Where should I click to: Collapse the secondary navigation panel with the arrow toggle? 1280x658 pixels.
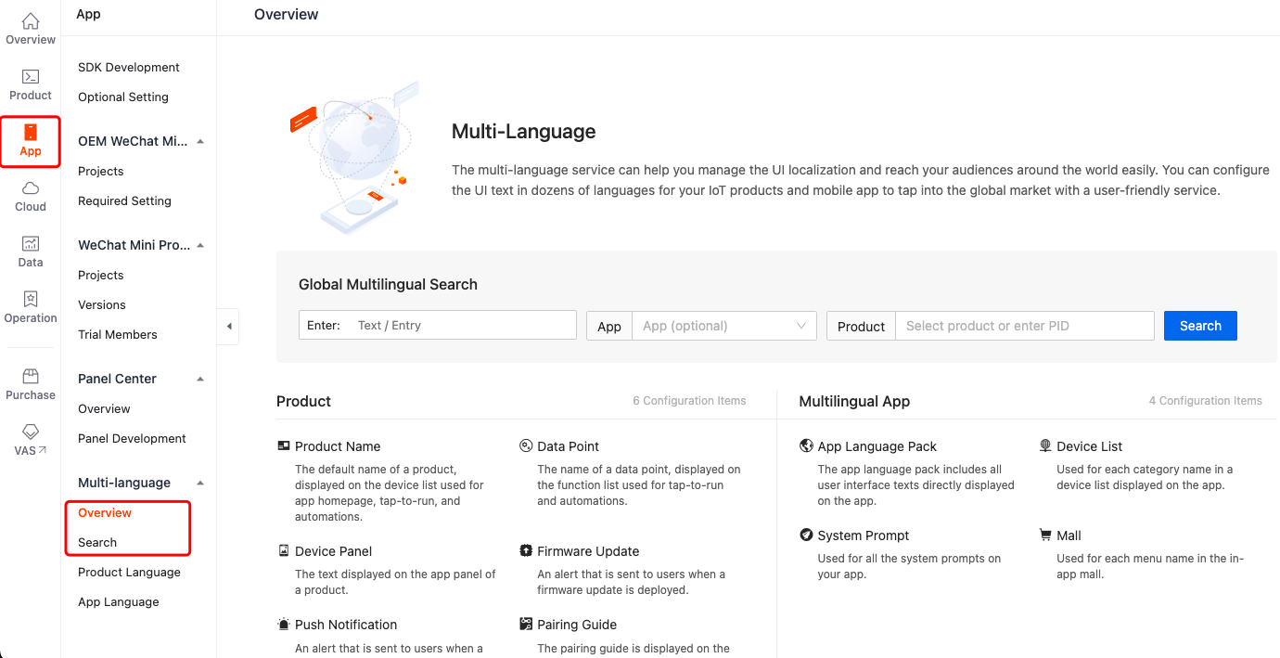pyautogui.click(x=228, y=327)
